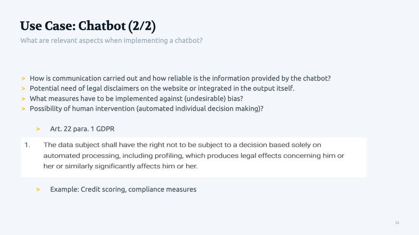Select the line about legal disclaimers on website

162,88
